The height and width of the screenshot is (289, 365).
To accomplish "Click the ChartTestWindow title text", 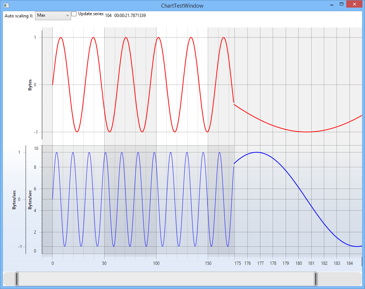I will tap(182, 5).
